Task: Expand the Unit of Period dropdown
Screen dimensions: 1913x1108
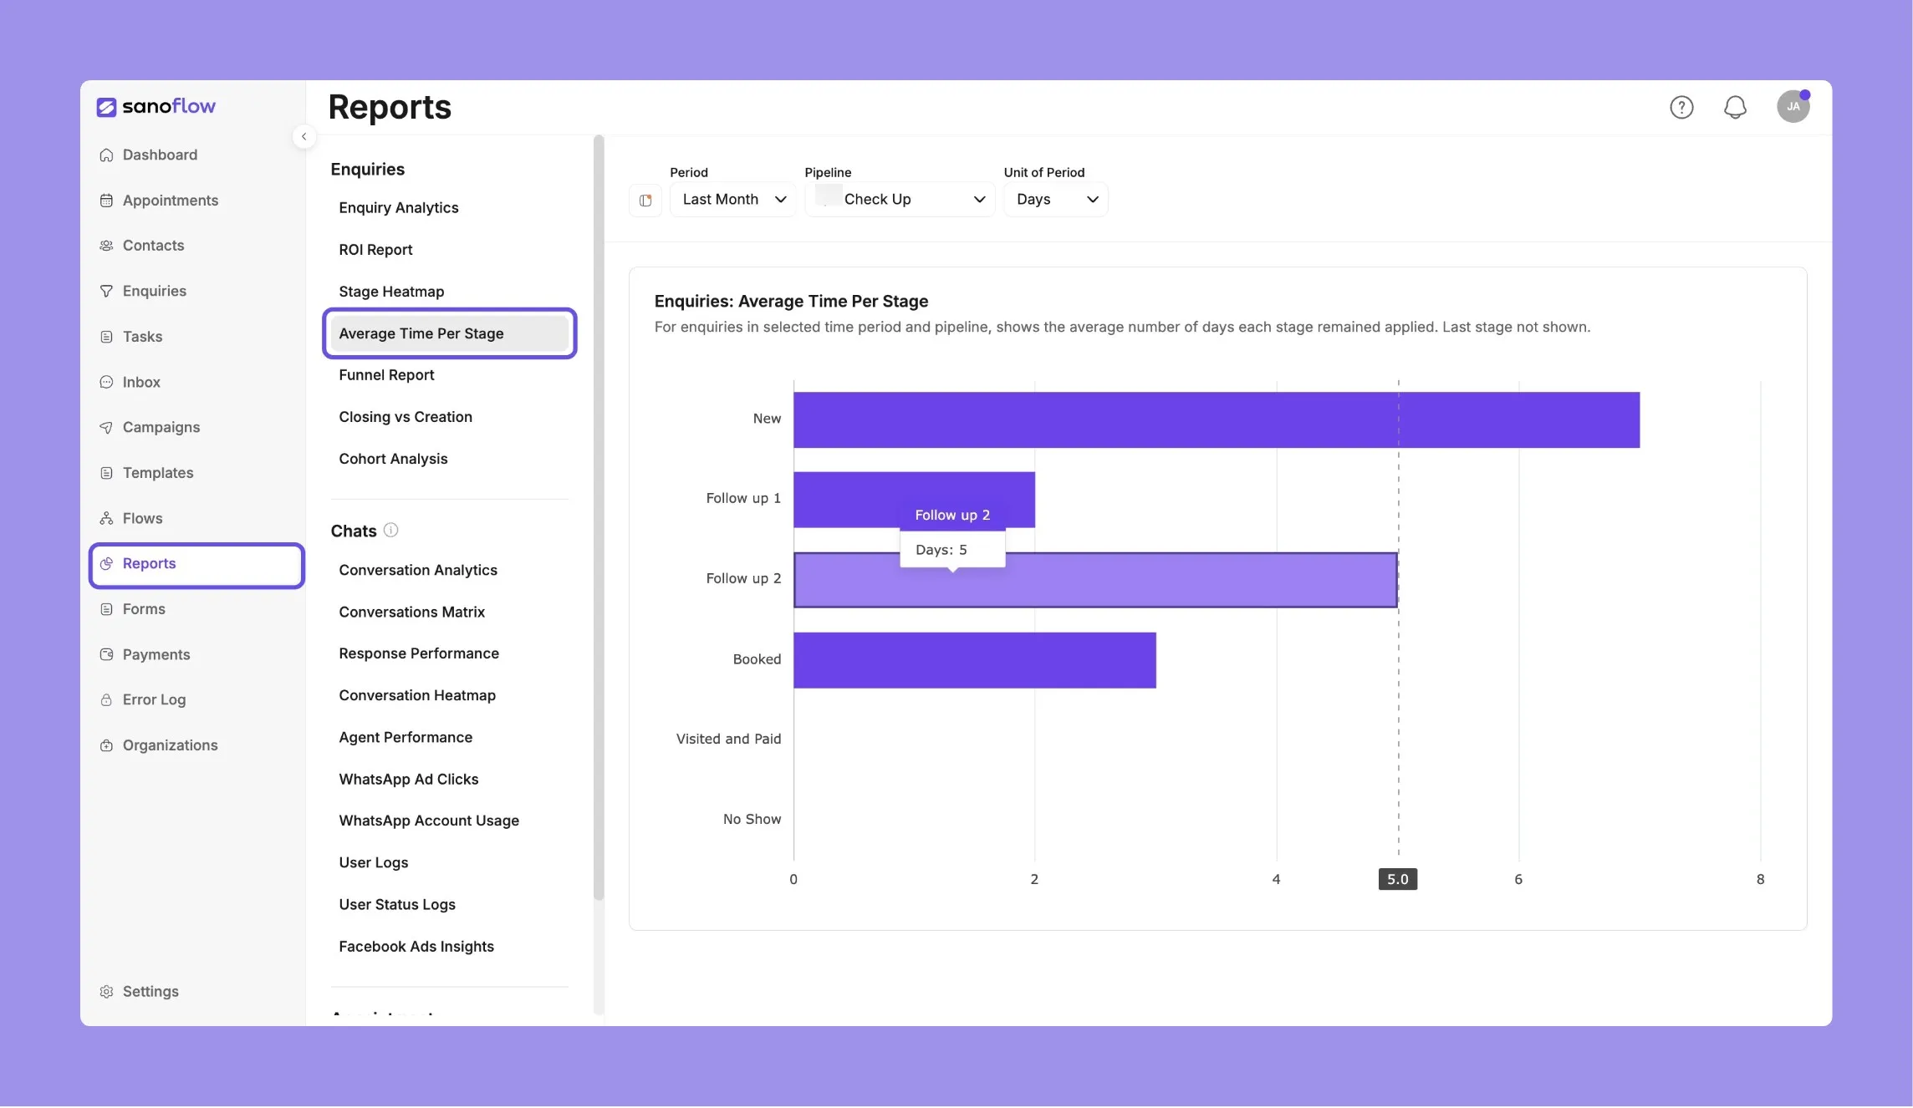Action: 1055,199
